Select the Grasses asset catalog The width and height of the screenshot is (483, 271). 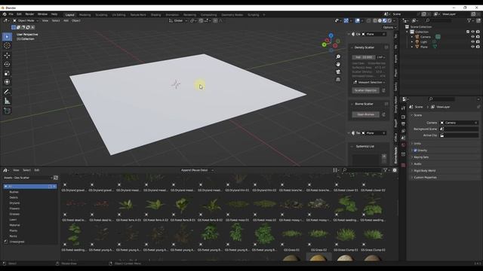14,214
